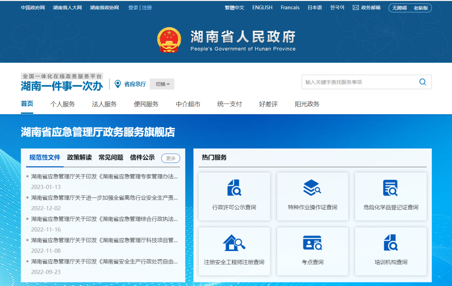Open 危险化学品登记证查询 icon
The width and height of the screenshot is (452, 286).
(x=390, y=188)
